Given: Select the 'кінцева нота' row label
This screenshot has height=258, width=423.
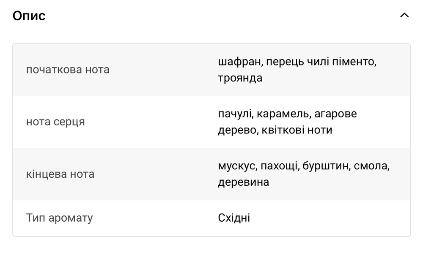Looking at the screenshot, I should coord(60,174).
